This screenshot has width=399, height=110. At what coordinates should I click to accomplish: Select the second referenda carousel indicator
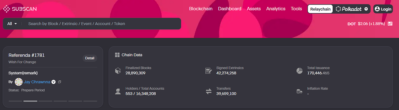30,101
